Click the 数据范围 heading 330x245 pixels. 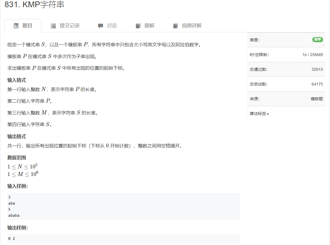16,157
